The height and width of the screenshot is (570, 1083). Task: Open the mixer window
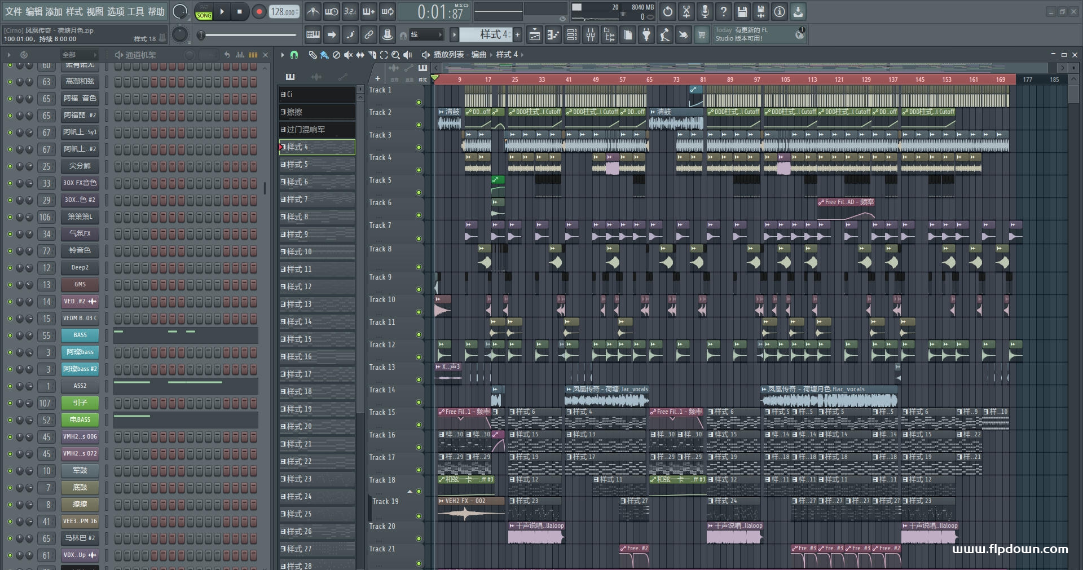591,36
